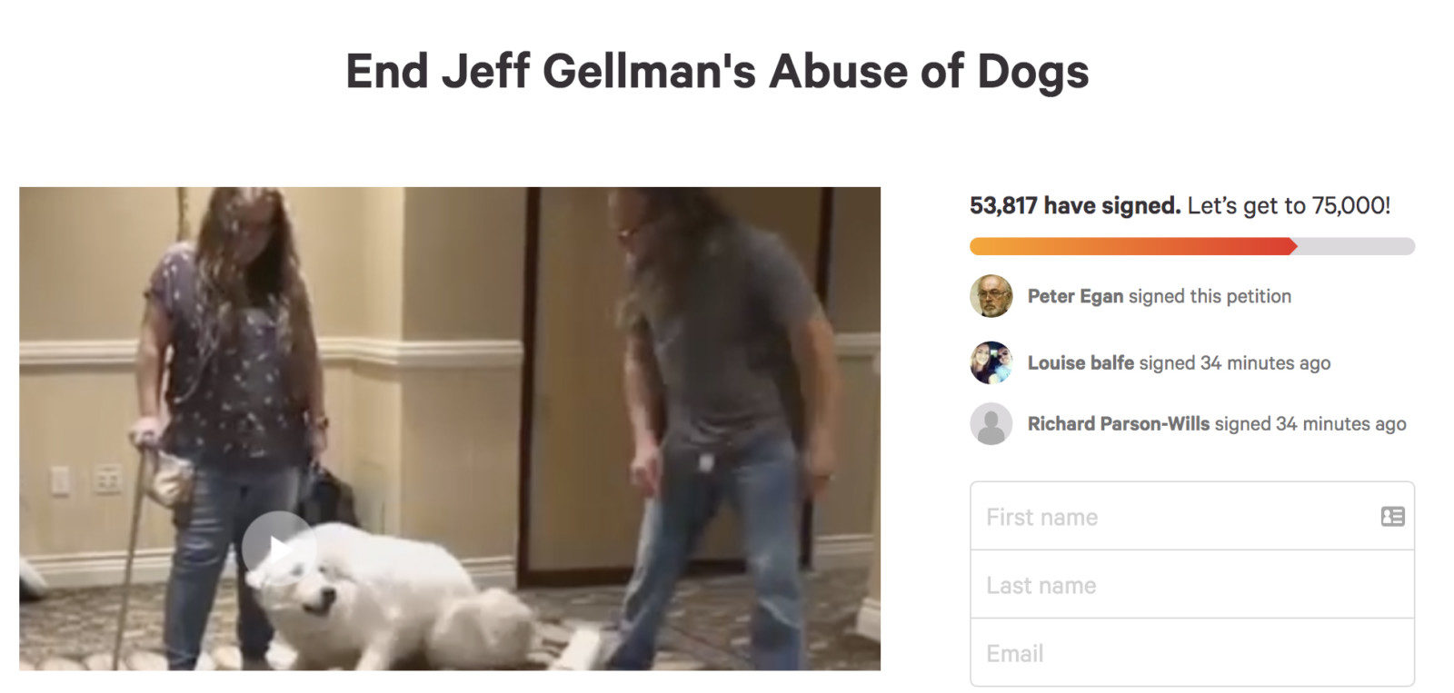Viewport: 1454px width, 693px height.
Task: Click the Let's get to 75,000 goal text
Action: coord(1289,206)
